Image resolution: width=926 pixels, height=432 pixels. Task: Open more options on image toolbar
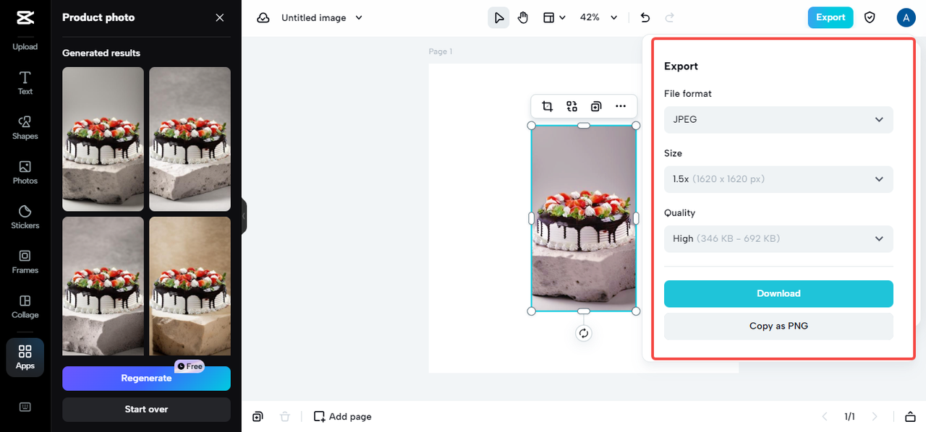(621, 106)
